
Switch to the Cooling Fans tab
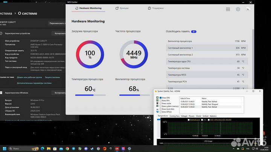pyautogui.click(x=174, y=116)
